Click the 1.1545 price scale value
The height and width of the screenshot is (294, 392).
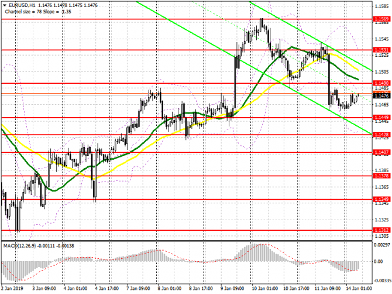point(382,39)
